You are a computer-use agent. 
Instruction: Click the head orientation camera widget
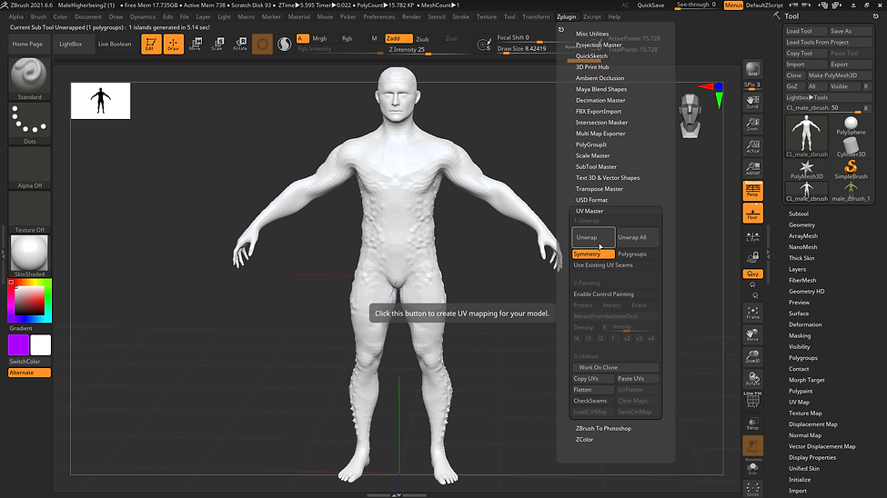coord(690,116)
